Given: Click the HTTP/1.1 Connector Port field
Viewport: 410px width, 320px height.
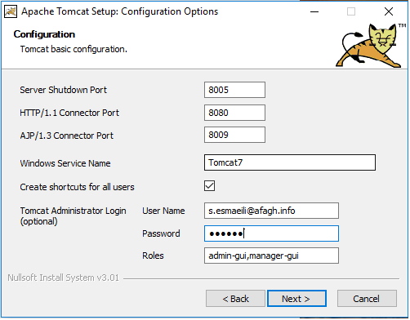Looking at the screenshot, I should 234,113.
